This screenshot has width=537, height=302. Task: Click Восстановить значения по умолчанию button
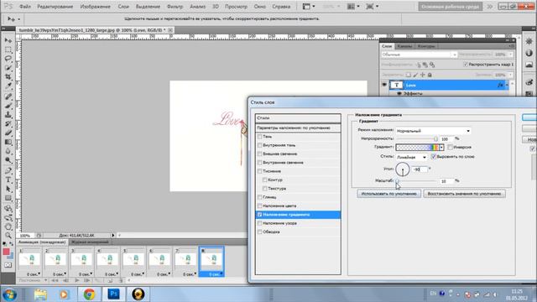pos(464,194)
